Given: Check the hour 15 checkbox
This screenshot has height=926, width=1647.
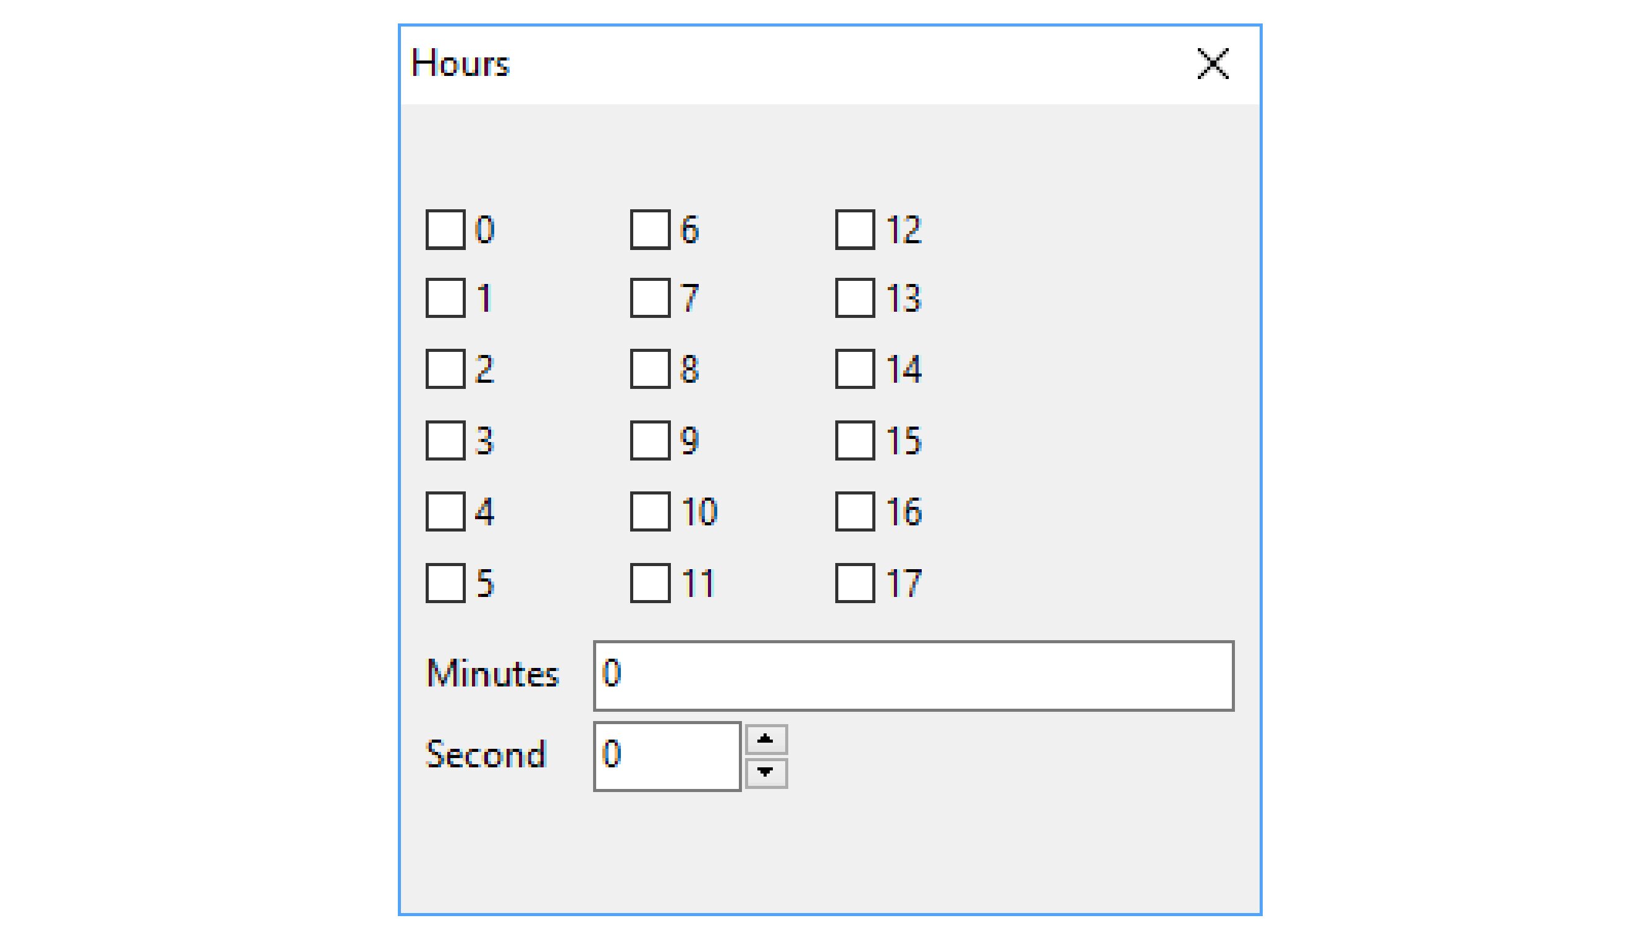Looking at the screenshot, I should pyautogui.click(x=855, y=440).
